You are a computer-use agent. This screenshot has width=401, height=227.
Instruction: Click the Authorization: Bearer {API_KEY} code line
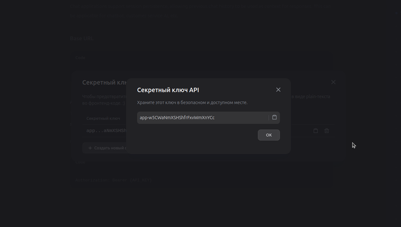[114, 180]
